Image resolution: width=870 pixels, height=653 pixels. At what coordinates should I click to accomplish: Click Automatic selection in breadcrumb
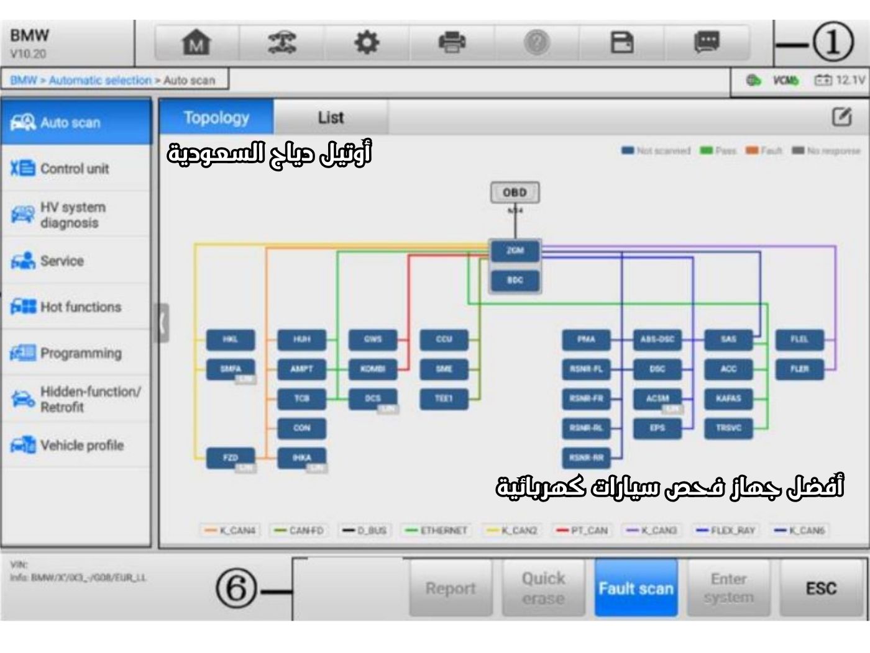[x=100, y=80]
